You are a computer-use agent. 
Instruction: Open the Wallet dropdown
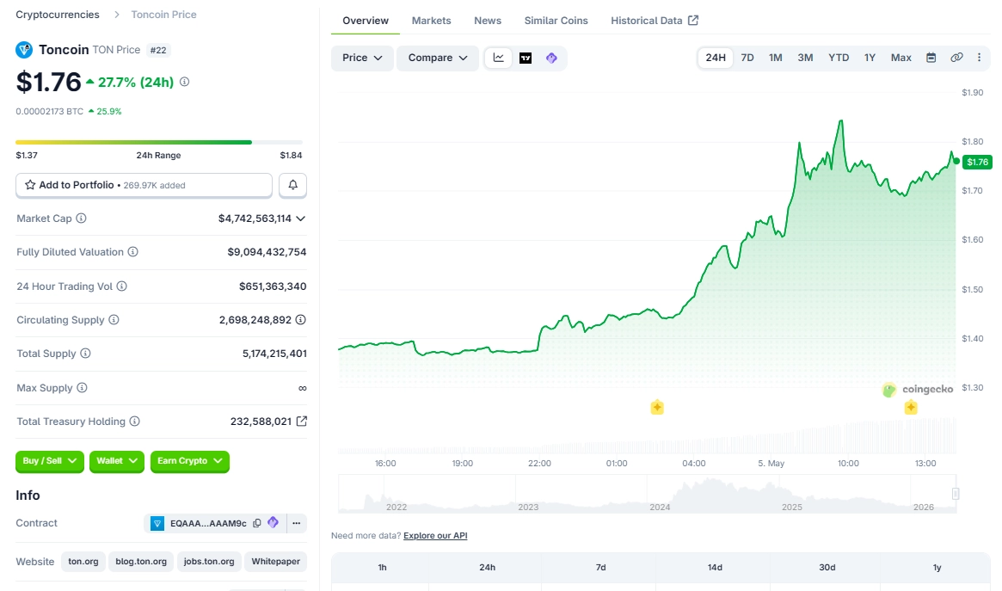116,461
